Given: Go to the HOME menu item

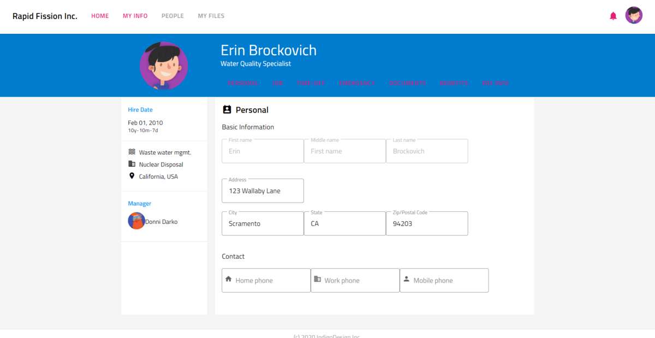Looking at the screenshot, I should click(100, 16).
